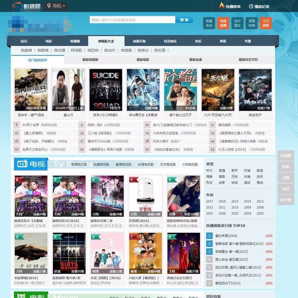Open 九州·天空城 poster thumbnail
The image size is (298, 298).
click(218, 90)
